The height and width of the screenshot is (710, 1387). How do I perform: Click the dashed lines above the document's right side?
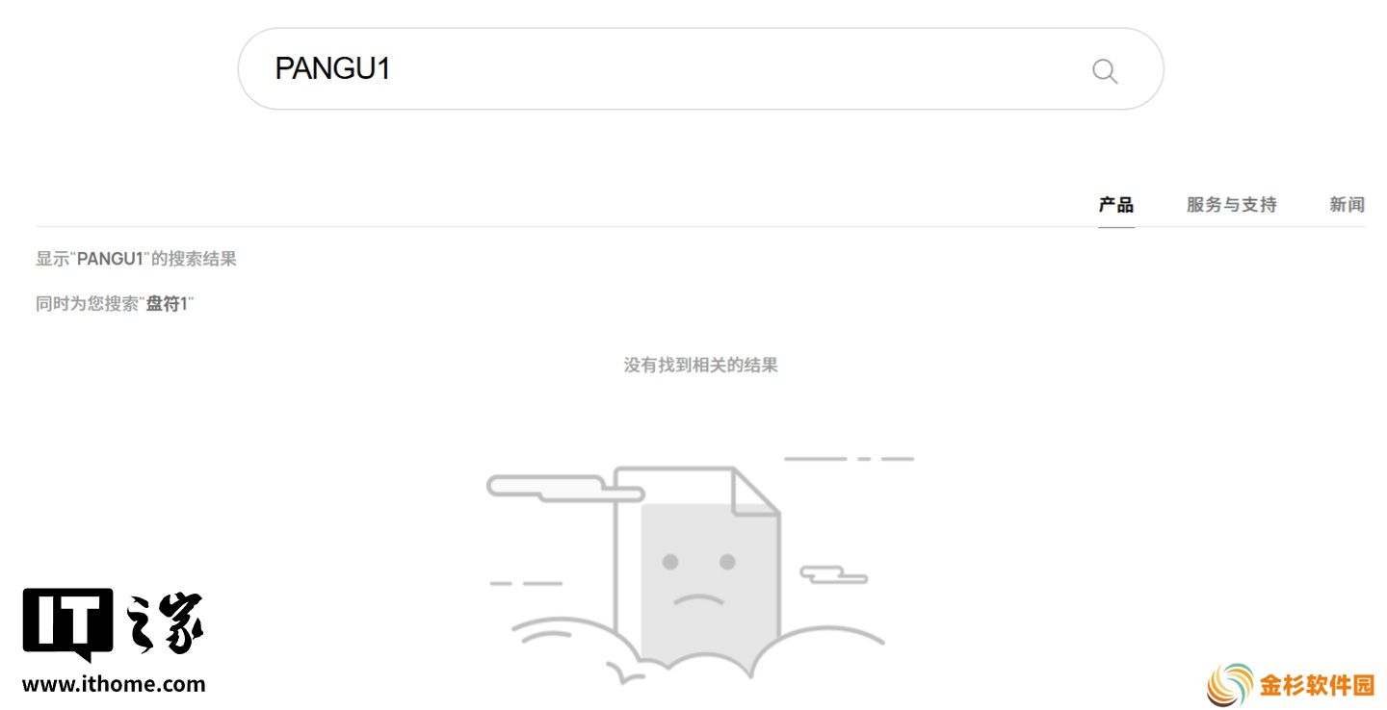(849, 459)
